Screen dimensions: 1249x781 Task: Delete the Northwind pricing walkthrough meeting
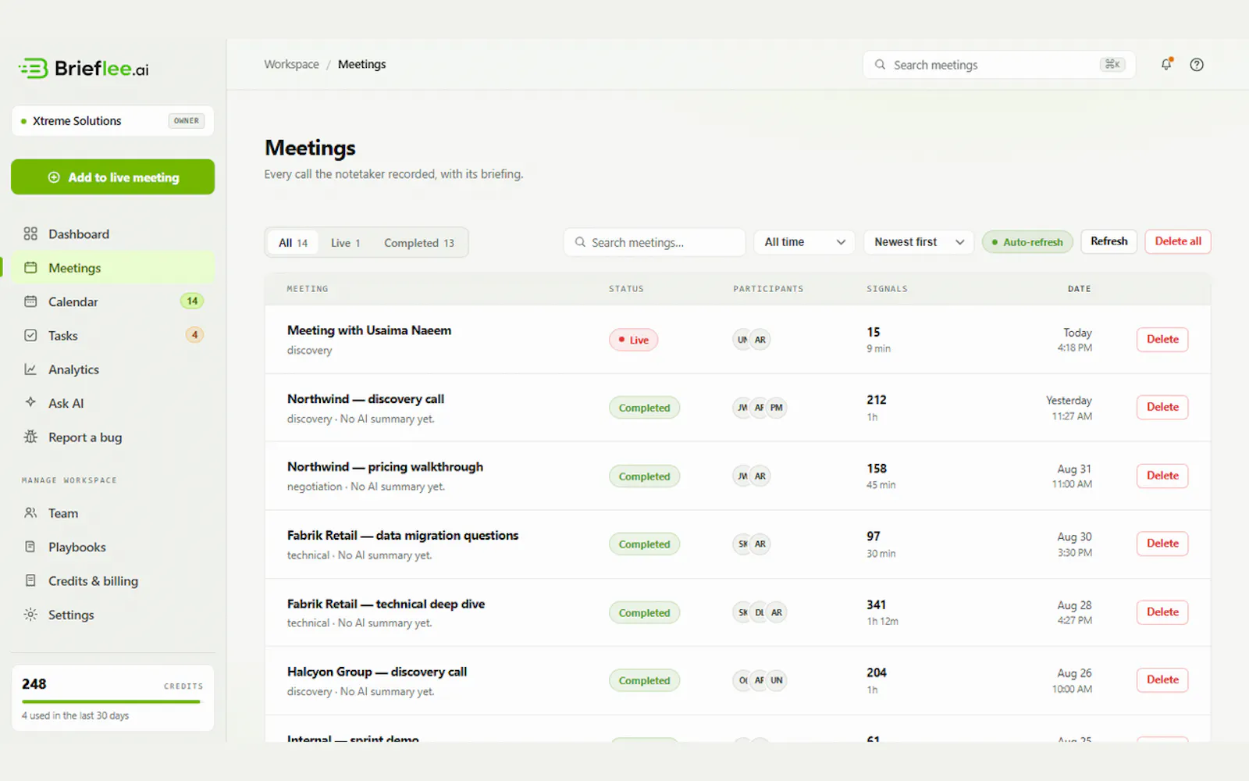tap(1162, 475)
